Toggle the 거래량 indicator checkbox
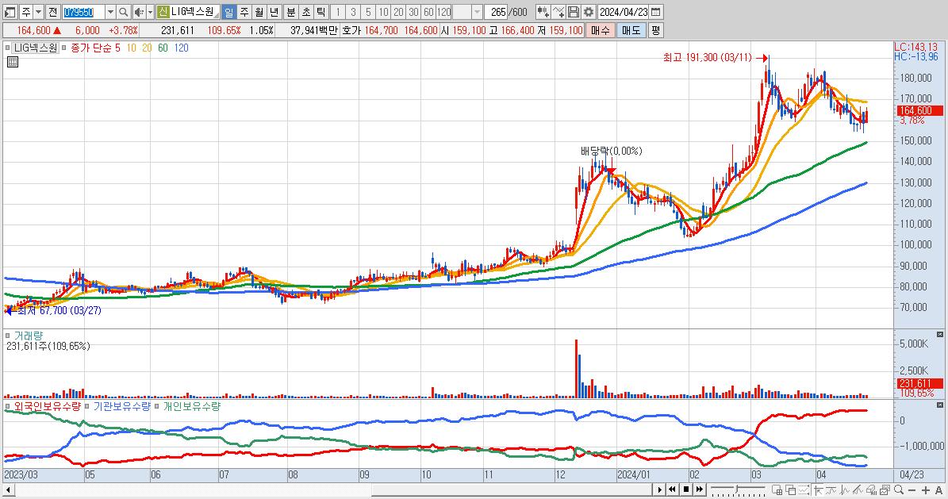The width and height of the screenshot is (948, 499). (7, 335)
